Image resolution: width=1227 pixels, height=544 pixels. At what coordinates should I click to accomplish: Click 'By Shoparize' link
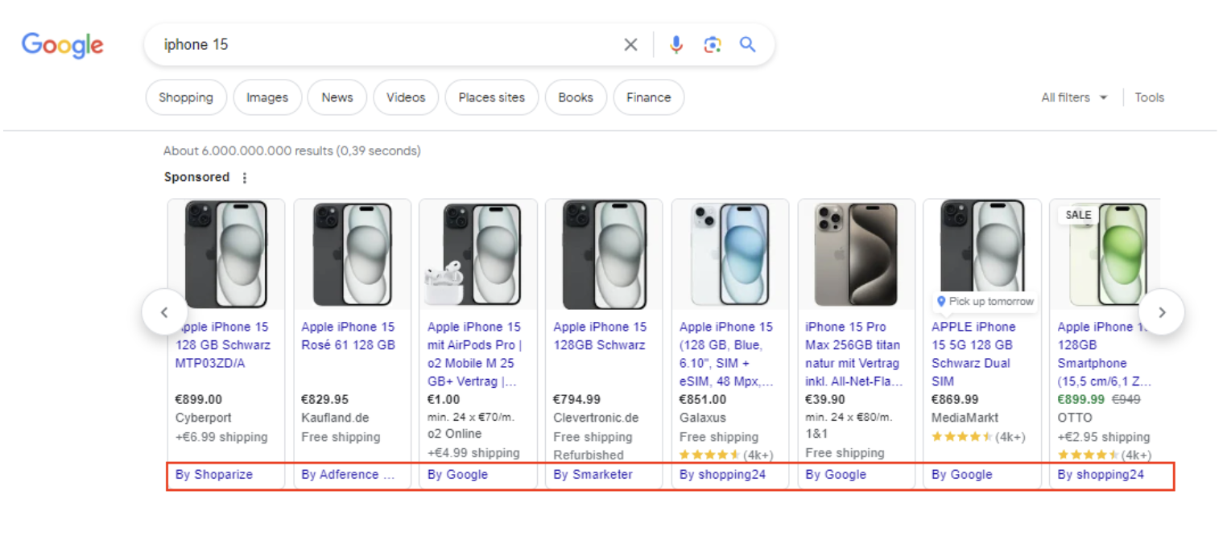click(214, 475)
